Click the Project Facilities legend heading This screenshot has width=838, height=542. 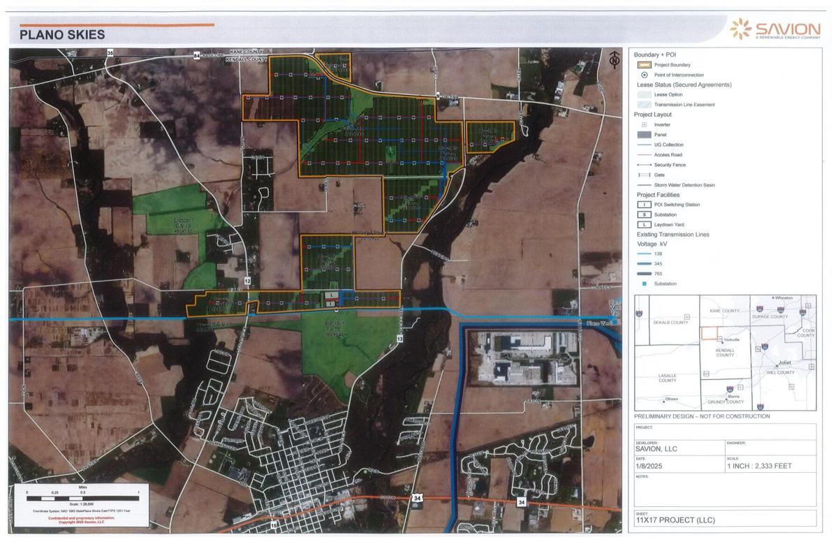click(x=657, y=195)
